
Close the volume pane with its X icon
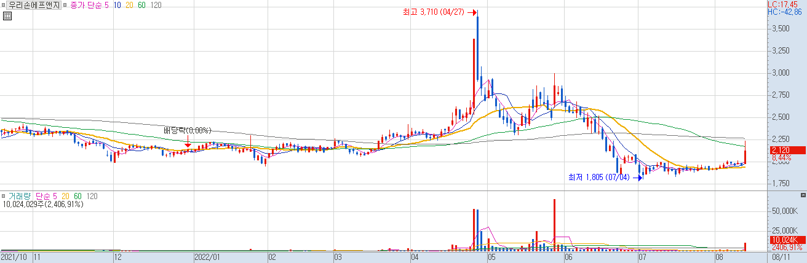point(803,195)
